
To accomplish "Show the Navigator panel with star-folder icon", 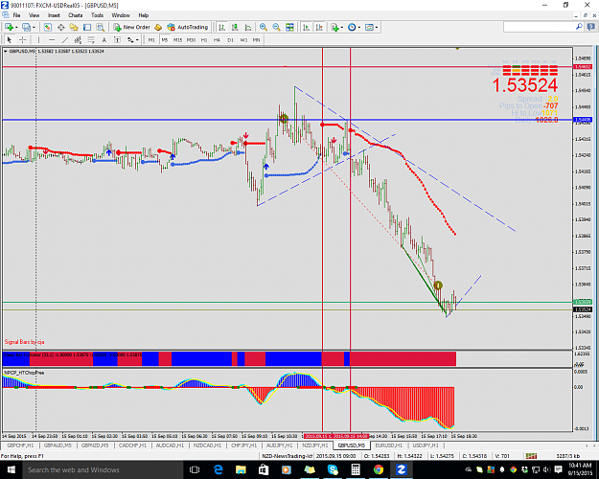I will tap(74, 27).
